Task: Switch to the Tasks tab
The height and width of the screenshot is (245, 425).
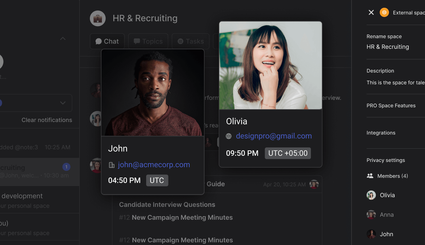Action: coord(190,41)
